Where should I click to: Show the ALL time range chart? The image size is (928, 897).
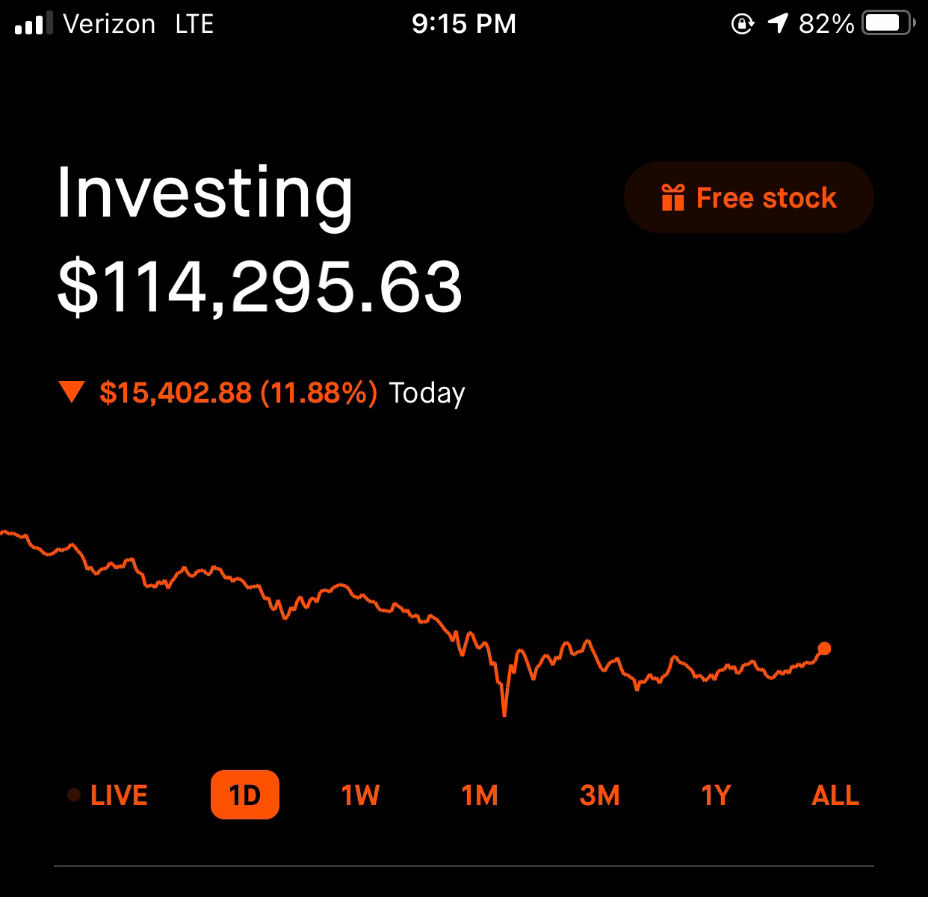(x=835, y=795)
